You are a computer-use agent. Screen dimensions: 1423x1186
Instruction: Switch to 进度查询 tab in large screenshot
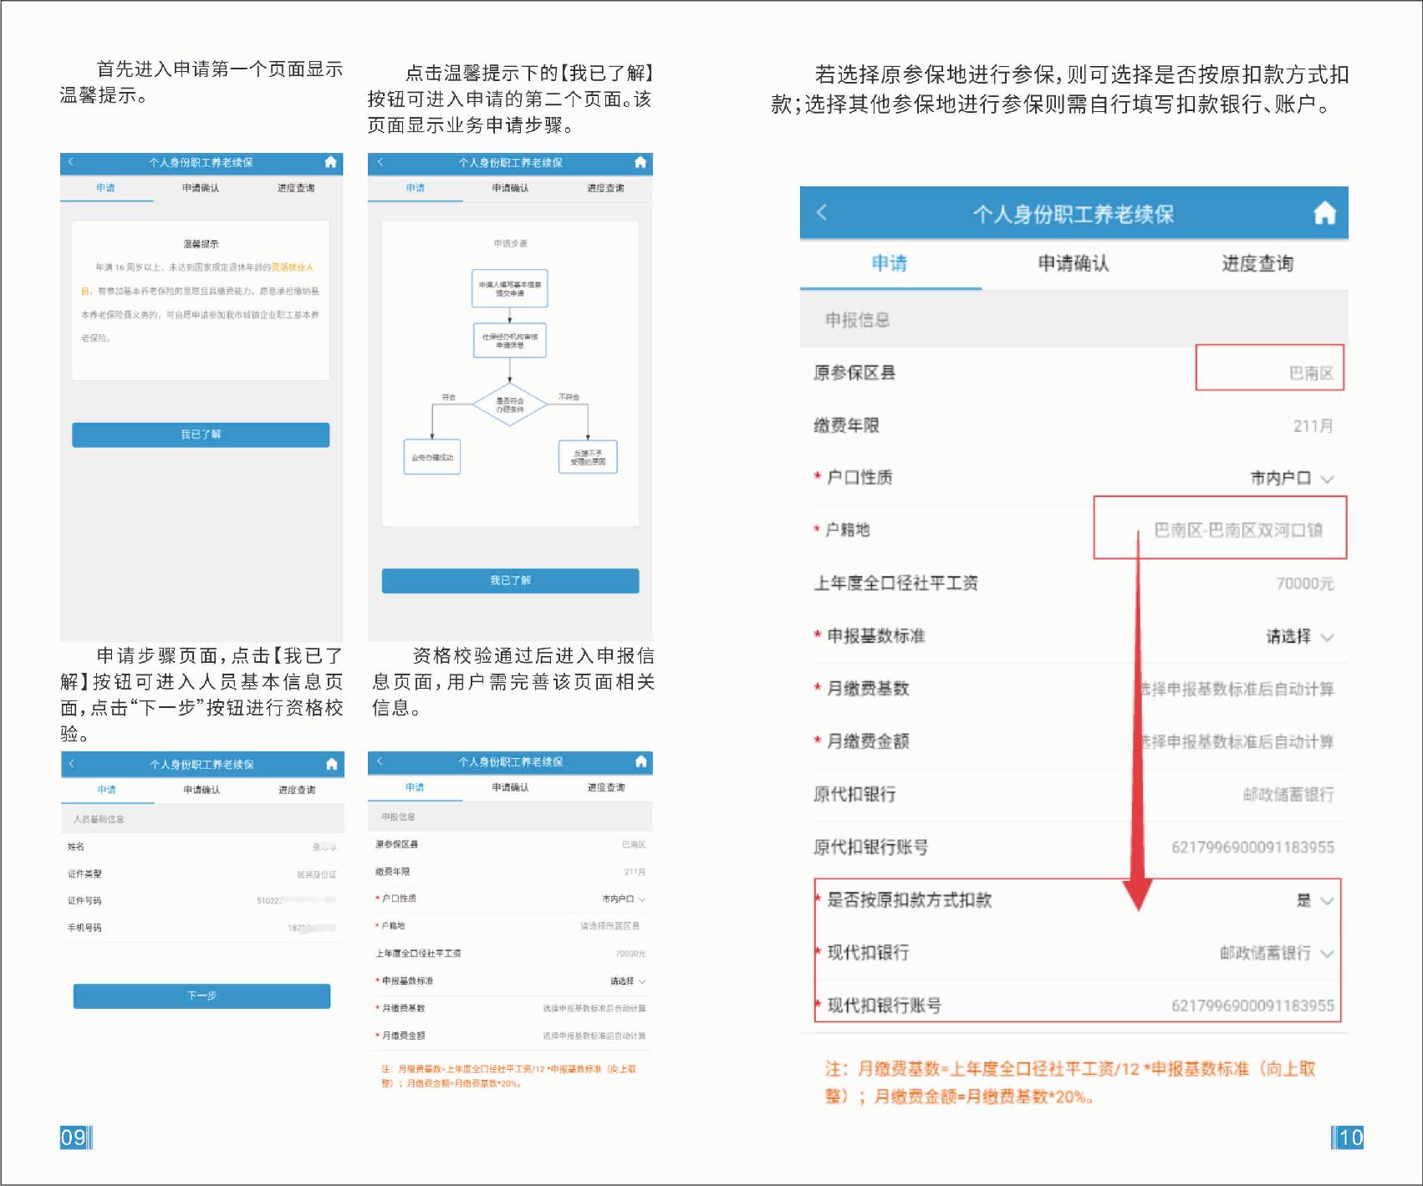1257,264
